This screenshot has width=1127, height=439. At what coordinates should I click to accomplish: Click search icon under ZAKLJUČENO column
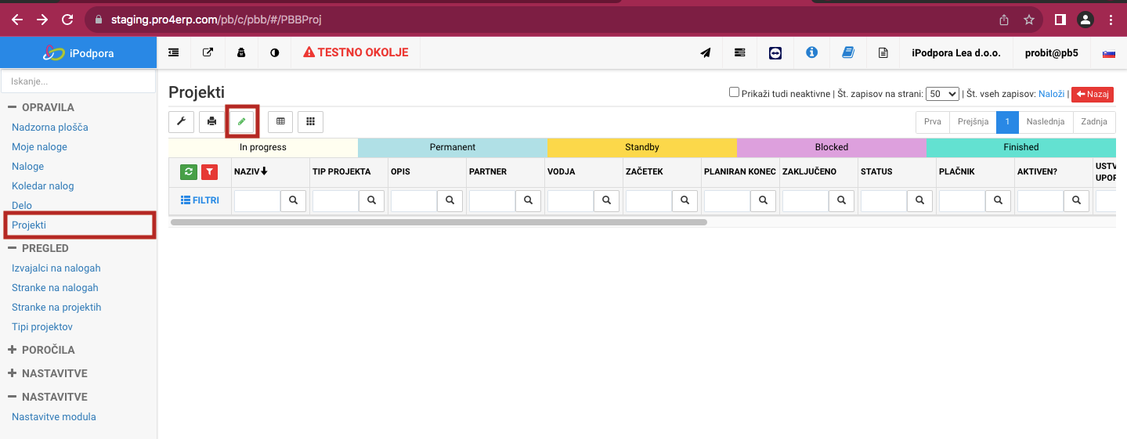[x=841, y=201]
